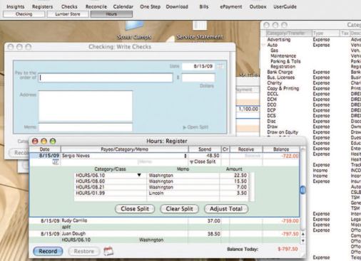361x261 pixels.
Task: Select Download in the toolbar
Action: (177, 6)
